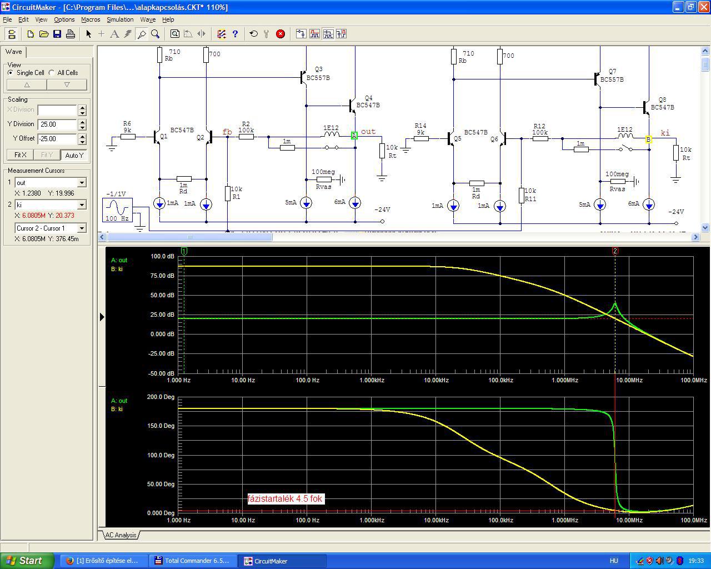
Task: Click the 100 Hz signal generator symbol
Action: pyautogui.click(x=117, y=210)
